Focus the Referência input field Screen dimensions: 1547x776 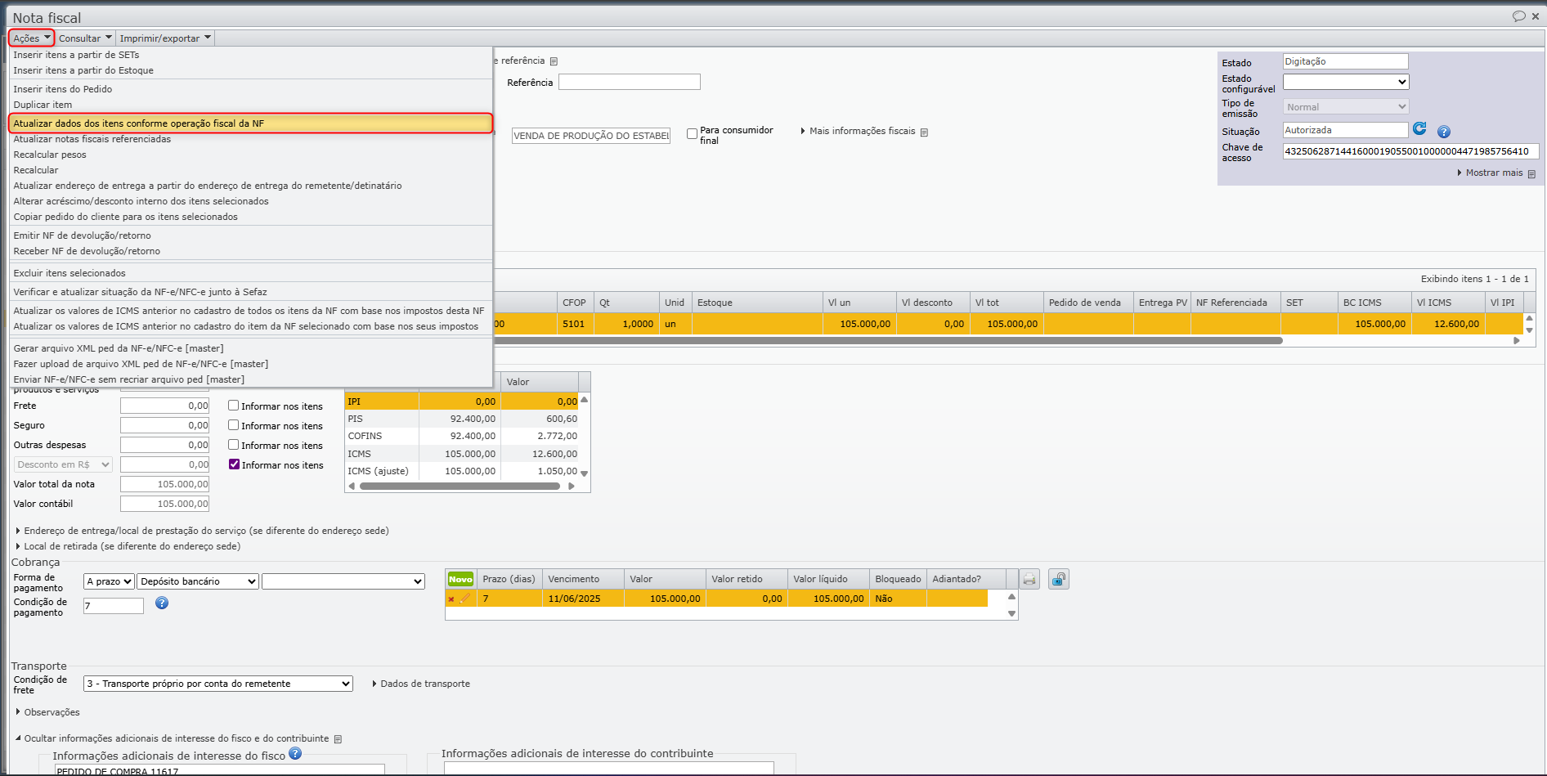click(x=630, y=82)
